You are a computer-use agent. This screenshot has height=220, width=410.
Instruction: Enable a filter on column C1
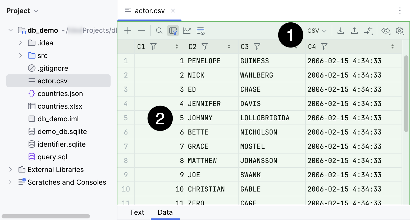(153, 46)
